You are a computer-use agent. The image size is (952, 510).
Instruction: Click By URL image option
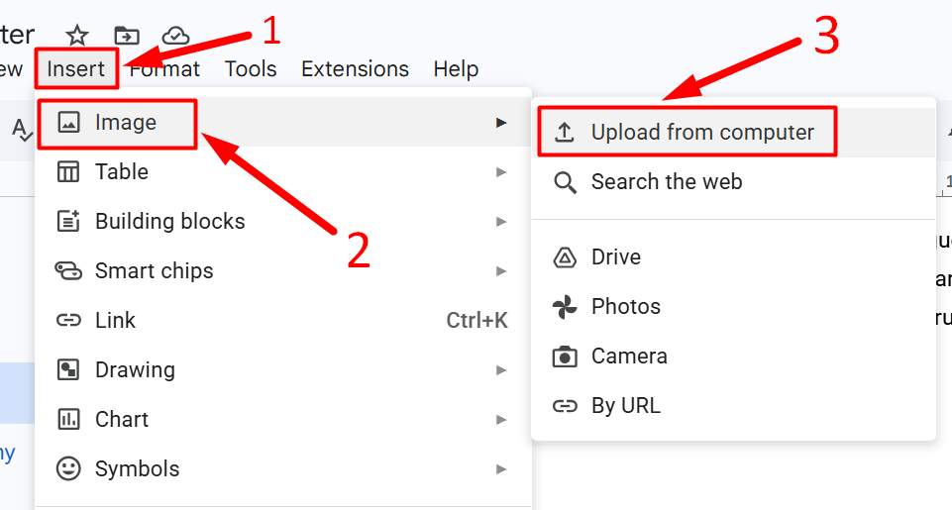coord(625,406)
